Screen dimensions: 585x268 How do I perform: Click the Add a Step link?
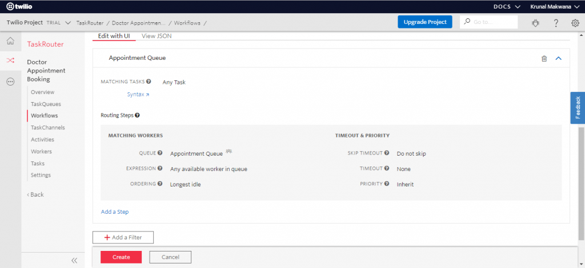pyautogui.click(x=115, y=212)
